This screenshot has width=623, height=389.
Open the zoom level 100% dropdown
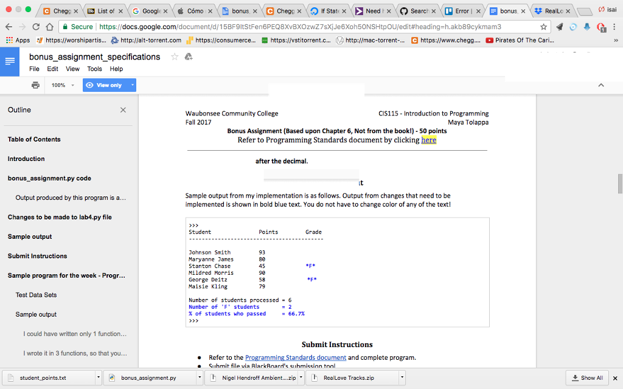(x=63, y=85)
